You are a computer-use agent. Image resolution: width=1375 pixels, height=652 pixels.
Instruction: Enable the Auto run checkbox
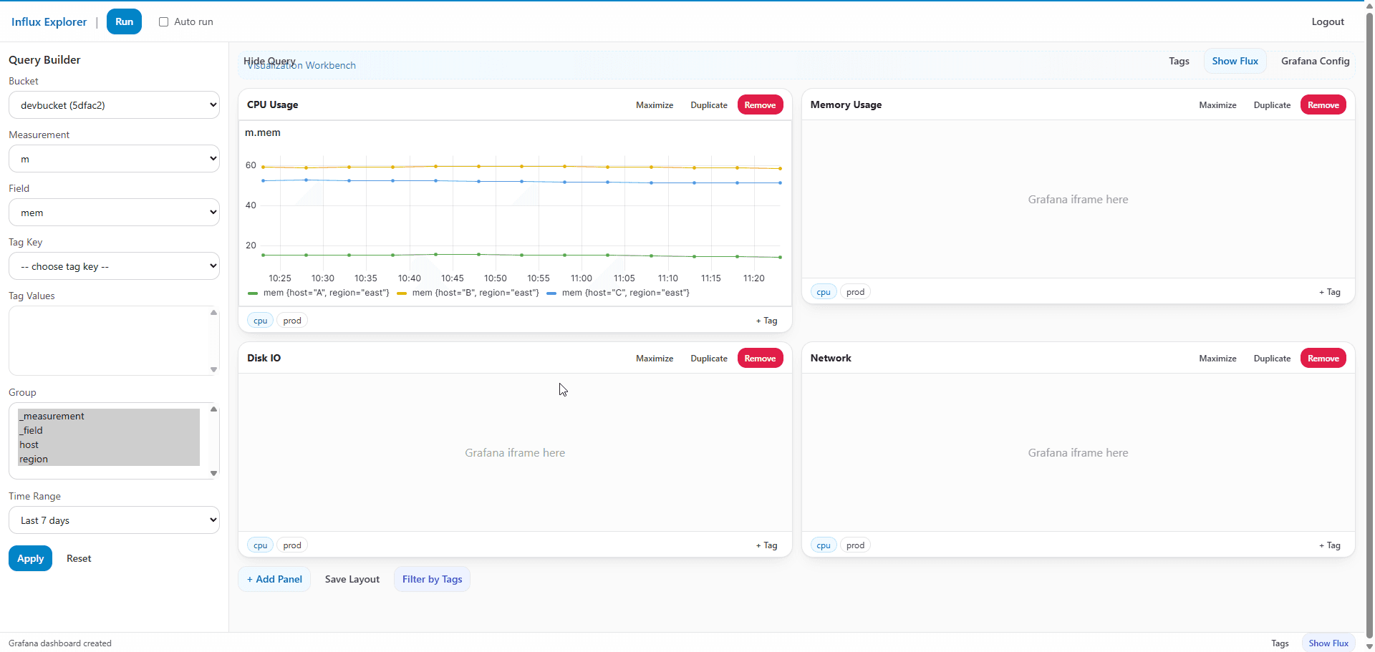[164, 22]
